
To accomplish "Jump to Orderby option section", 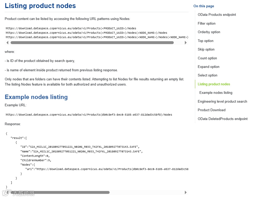I will (x=209, y=32).
